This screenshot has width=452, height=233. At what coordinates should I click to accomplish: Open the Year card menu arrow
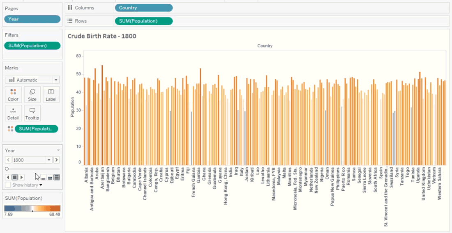pyautogui.click(x=58, y=151)
